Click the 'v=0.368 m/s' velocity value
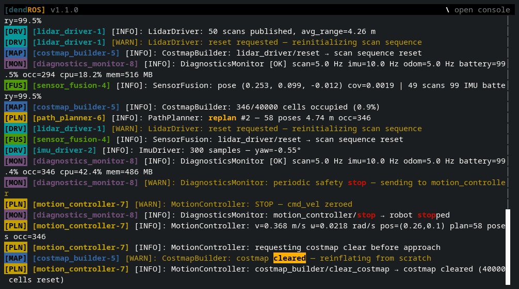The image size is (519, 289). (280, 226)
